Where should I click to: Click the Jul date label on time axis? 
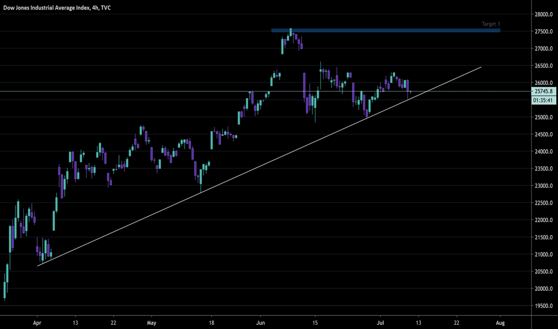point(380,323)
